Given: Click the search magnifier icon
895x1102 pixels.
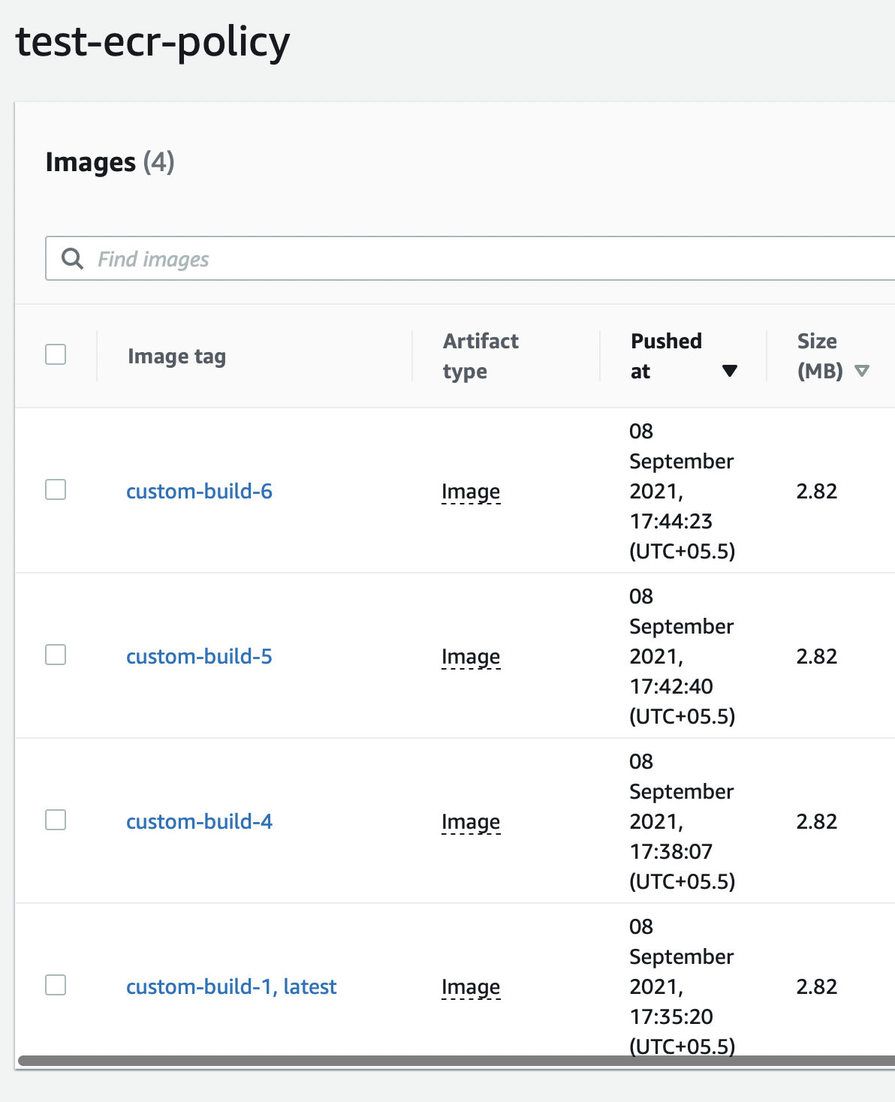Looking at the screenshot, I should (72, 258).
